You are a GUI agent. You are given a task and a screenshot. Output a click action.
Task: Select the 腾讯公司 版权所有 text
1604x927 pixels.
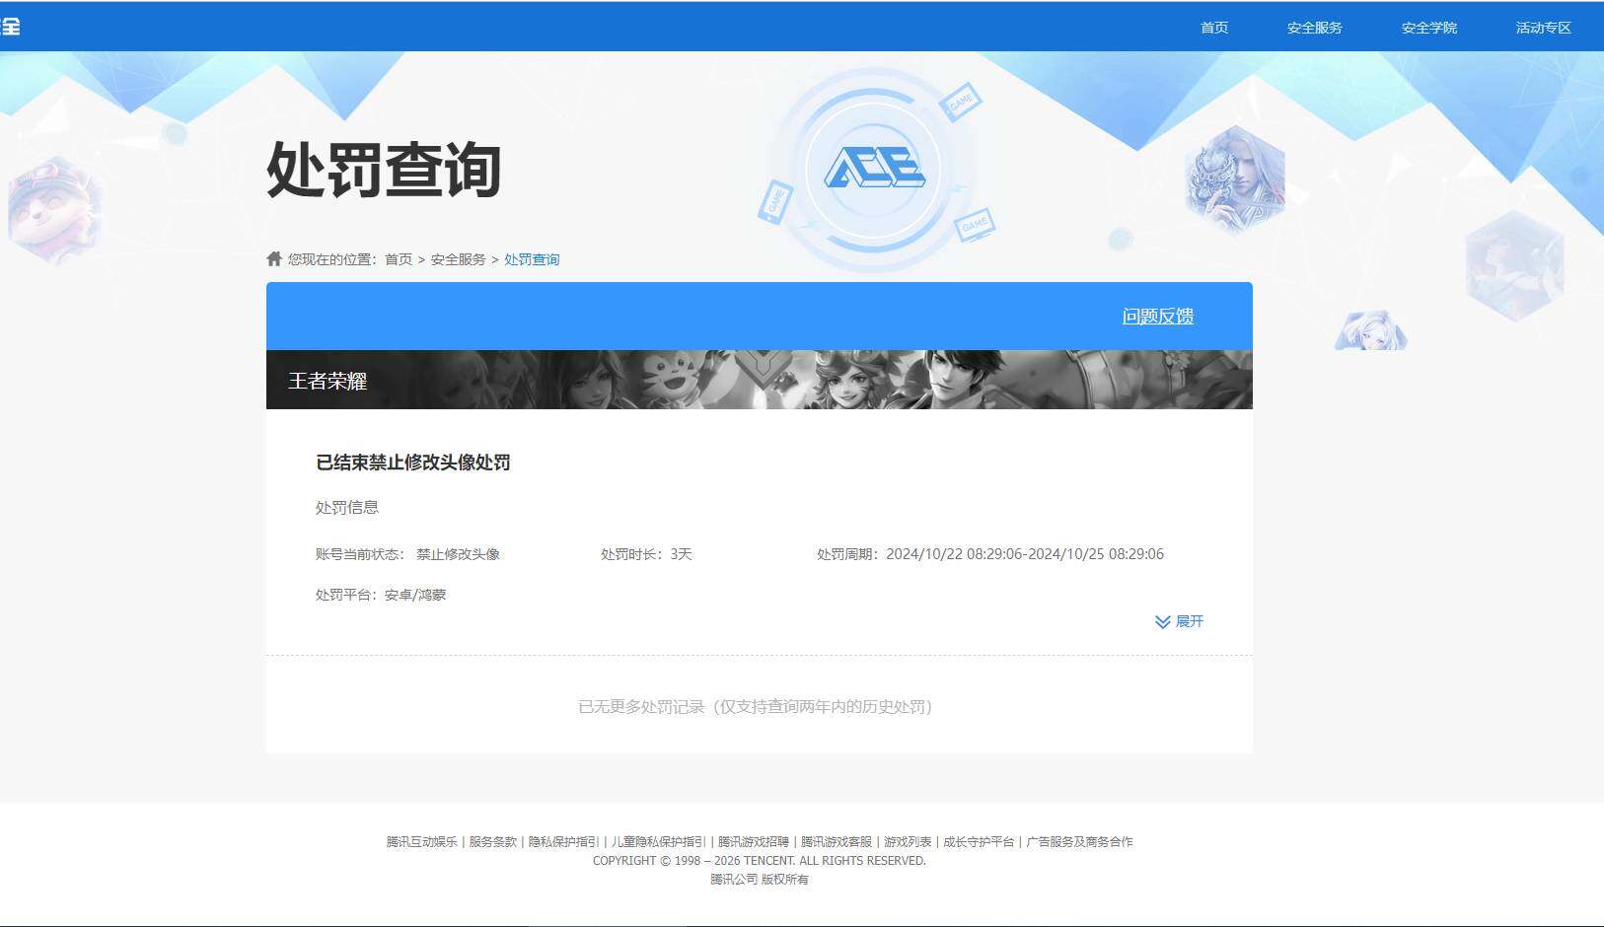[x=759, y=880]
